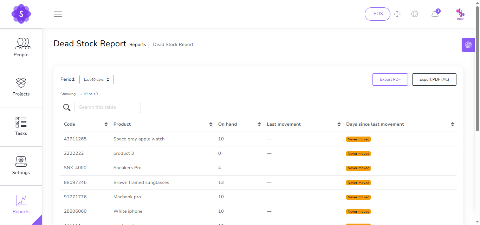The image size is (480, 225).
Task: Open the People sidebar section
Action: tap(21, 48)
